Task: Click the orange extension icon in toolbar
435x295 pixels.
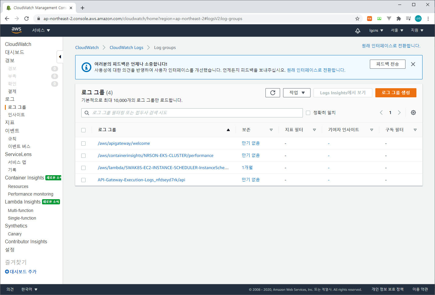Action: 370,19
